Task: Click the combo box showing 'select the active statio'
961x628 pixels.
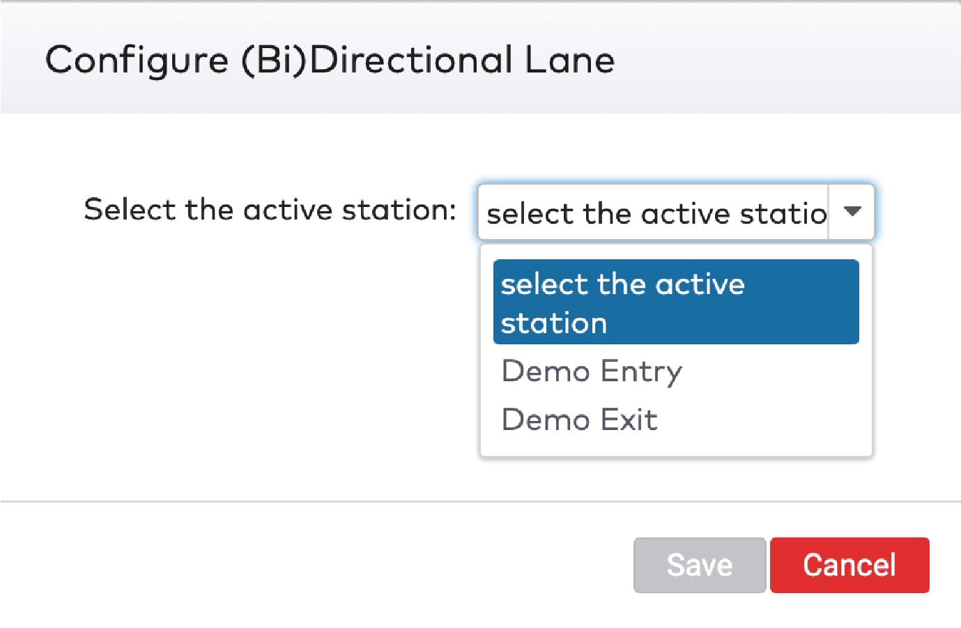Action: [655, 213]
